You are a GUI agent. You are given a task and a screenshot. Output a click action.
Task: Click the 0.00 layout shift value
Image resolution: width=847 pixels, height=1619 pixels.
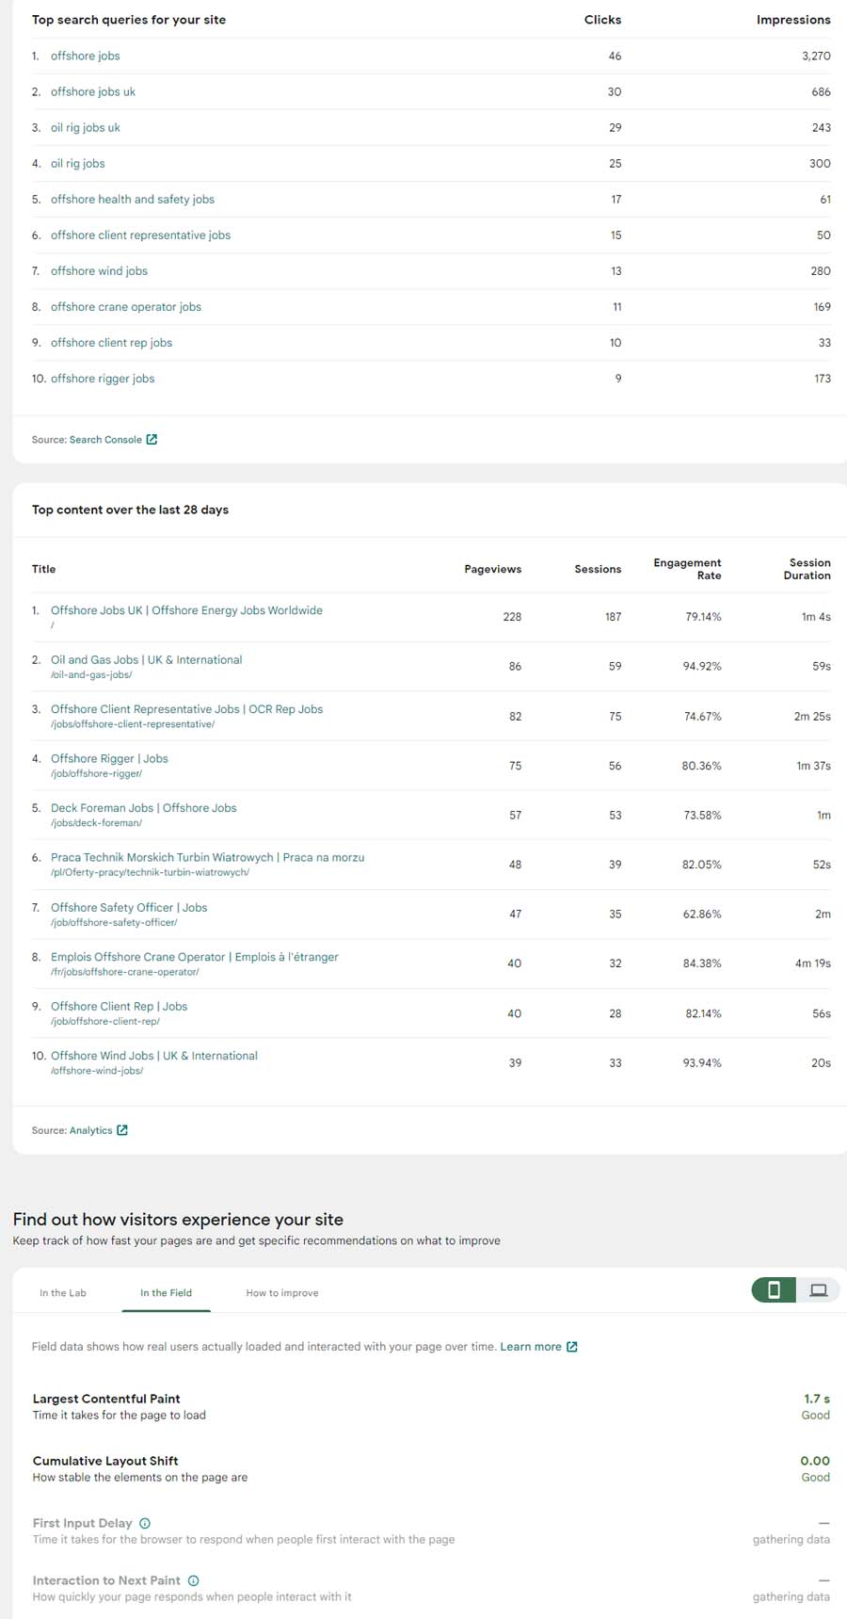pos(815,1461)
